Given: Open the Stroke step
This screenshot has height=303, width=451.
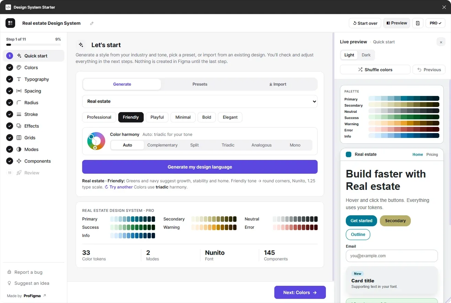Looking at the screenshot, I should tap(34, 114).
